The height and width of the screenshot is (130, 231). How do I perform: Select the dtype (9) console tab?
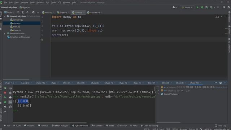tap(180, 83)
